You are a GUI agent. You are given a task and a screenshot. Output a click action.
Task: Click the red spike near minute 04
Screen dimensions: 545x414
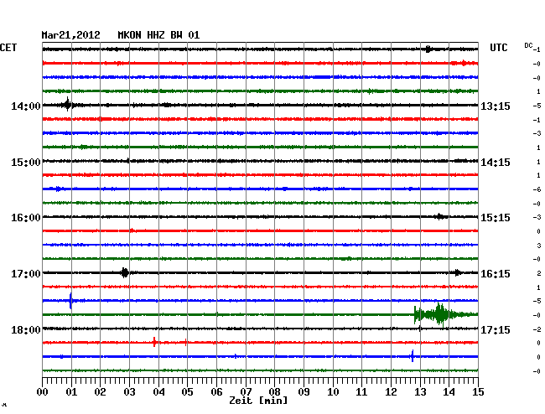click(154, 342)
